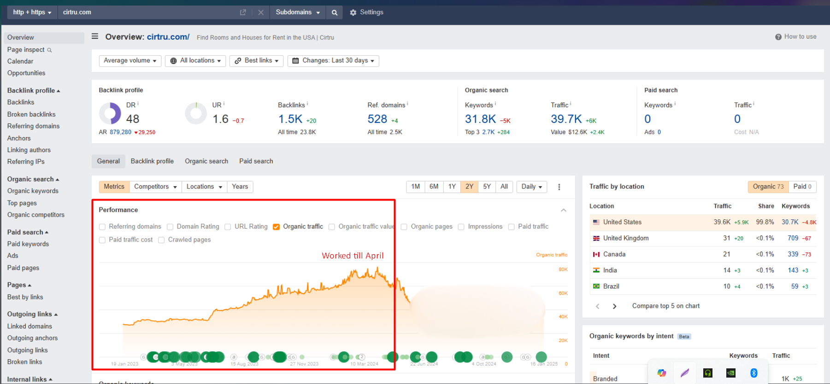The image size is (830, 384).
Task: Click the NVIDIA icon in tray popup
Action: tap(731, 373)
